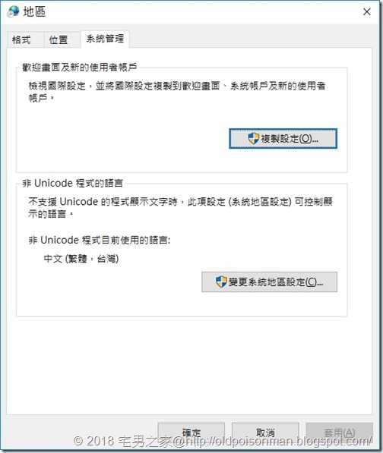This screenshot has height=453, width=383.
Task: Click the 檢視國際設定 description paragraph
Action: pyautogui.click(x=177, y=92)
